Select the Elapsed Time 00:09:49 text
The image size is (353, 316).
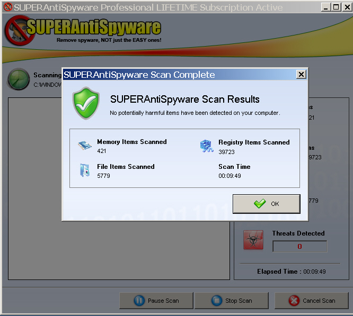click(x=292, y=272)
